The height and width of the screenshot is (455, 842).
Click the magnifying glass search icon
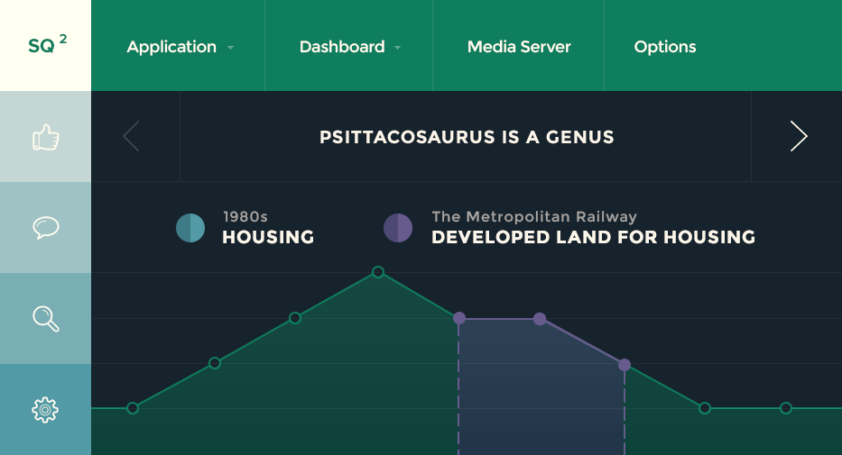click(45, 319)
